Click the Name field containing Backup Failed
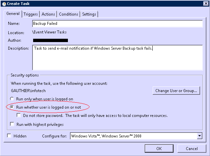 point(118,24)
